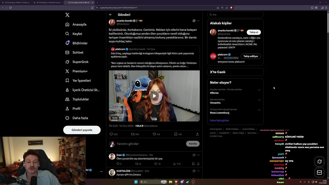Bookmark Eren's reply
The image size is (329, 185).
click(x=193, y=164)
